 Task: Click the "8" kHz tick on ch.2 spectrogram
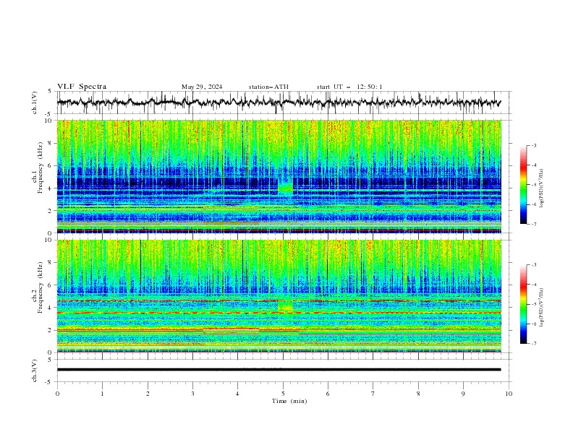(50, 263)
